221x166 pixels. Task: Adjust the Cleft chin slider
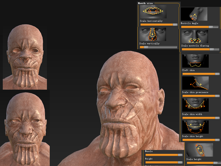pos(201,74)
